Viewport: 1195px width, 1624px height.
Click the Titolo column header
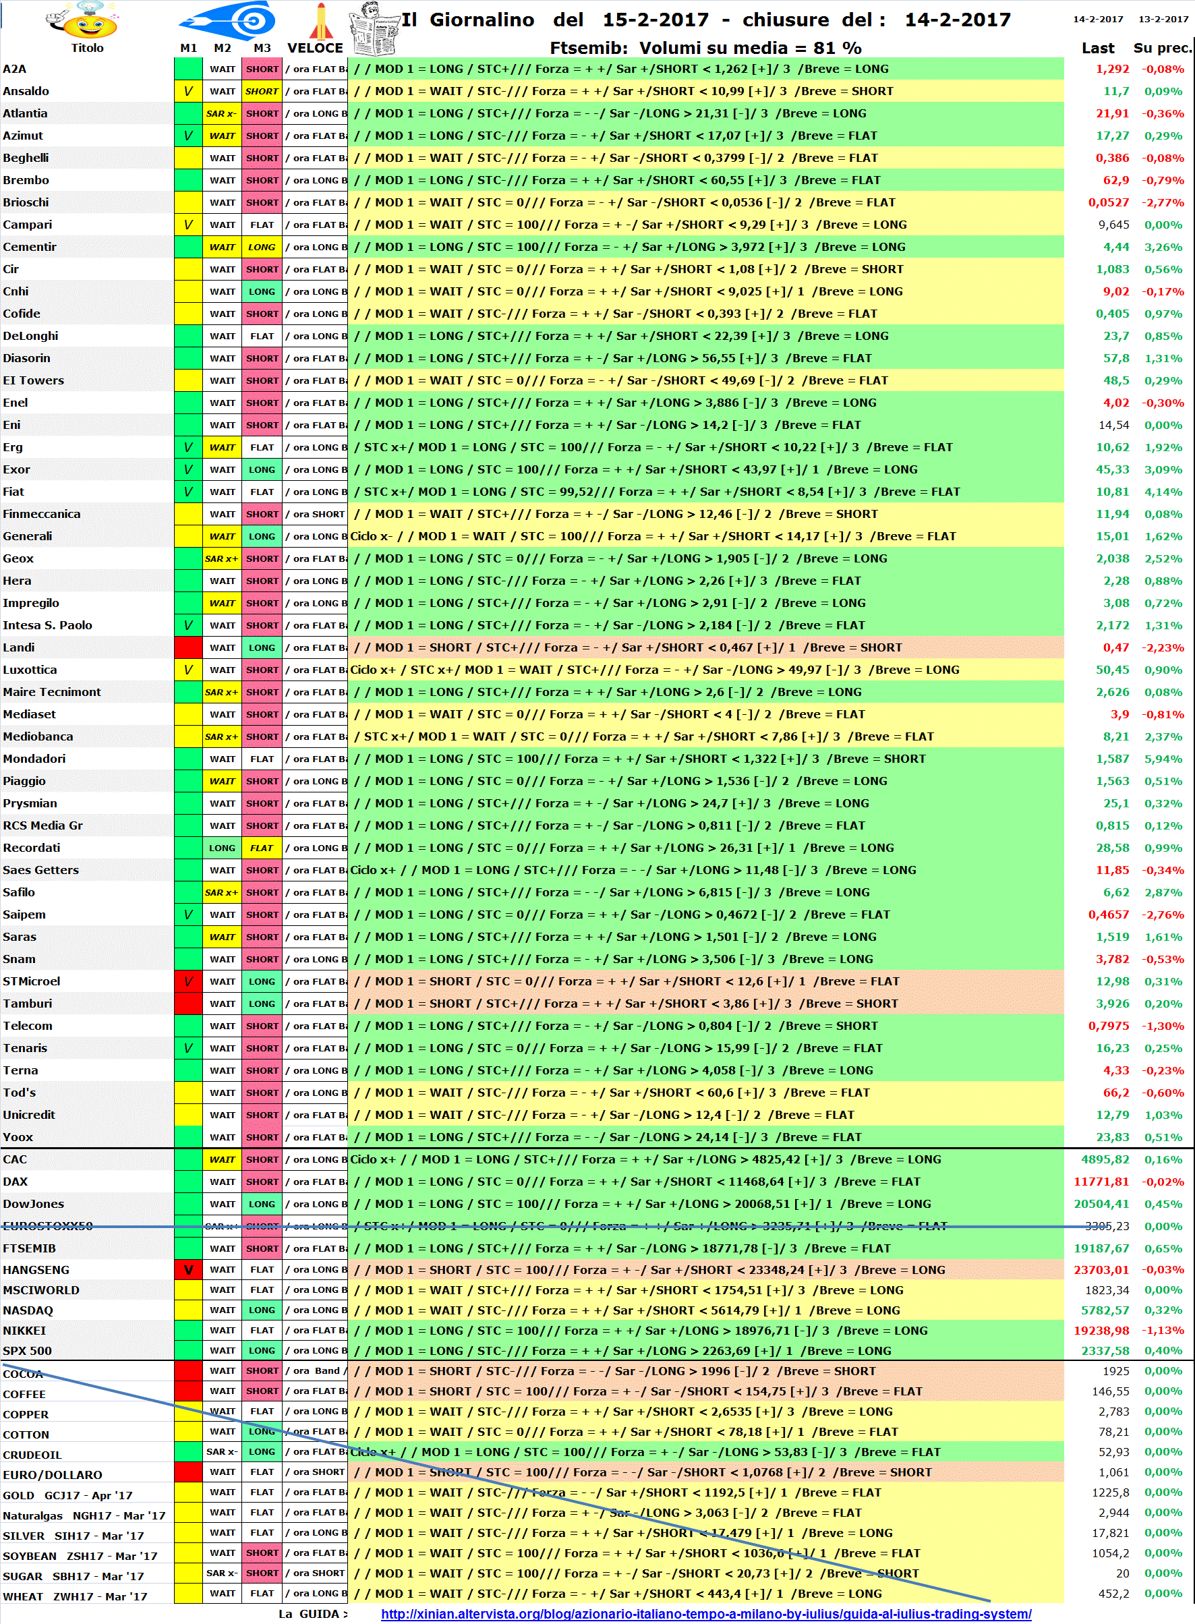tap(87, 48)
